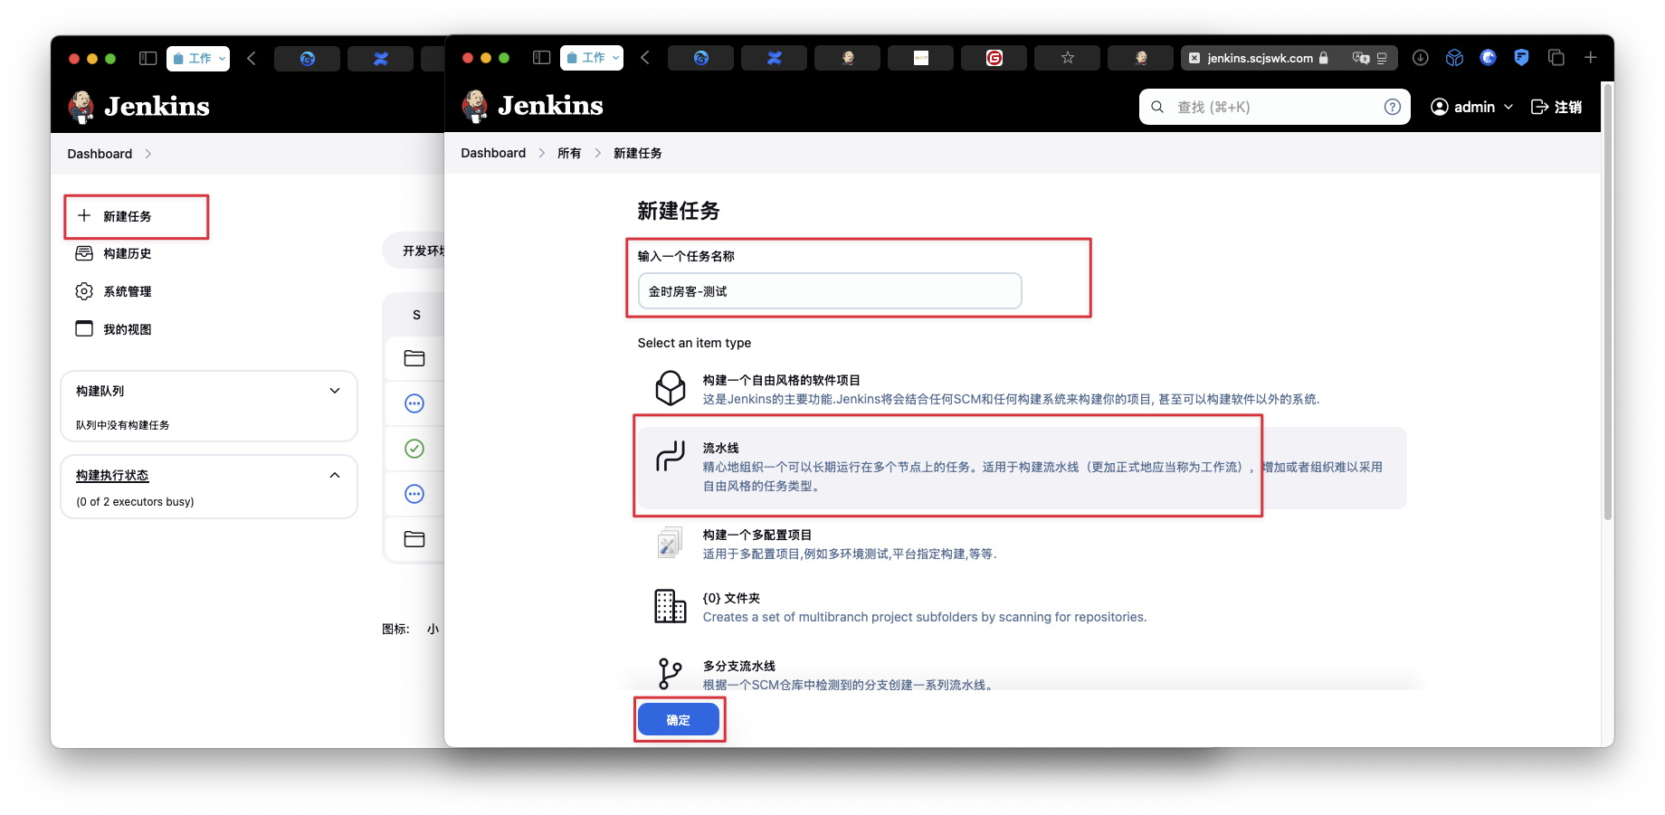Switch to the star icon tab
Screen dimensions: 1665x815
click(1067, 58)
